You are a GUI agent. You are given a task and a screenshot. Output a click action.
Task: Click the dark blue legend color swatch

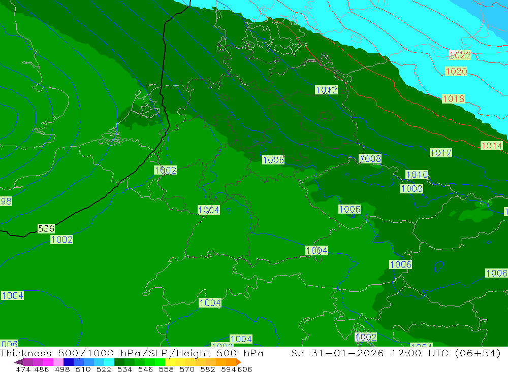tap(69, 362)
